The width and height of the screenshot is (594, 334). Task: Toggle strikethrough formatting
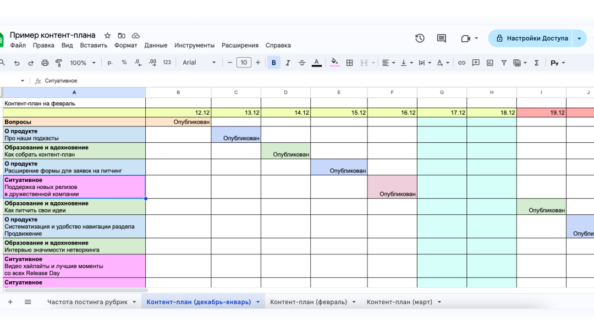[301, 63]
